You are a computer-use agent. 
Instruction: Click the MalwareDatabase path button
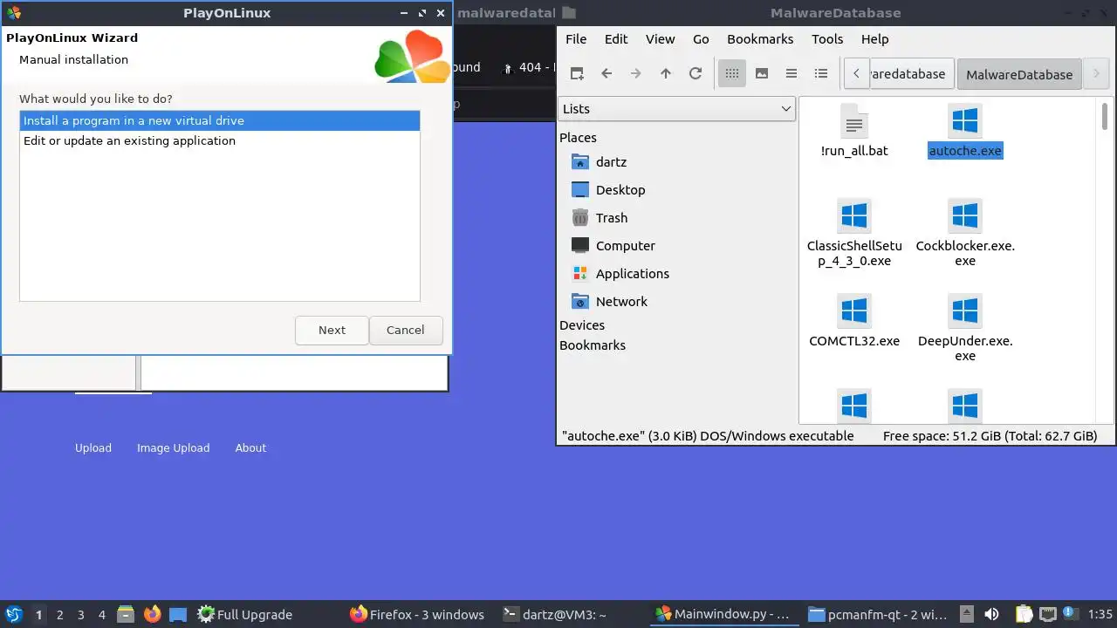pos(1019,74)
